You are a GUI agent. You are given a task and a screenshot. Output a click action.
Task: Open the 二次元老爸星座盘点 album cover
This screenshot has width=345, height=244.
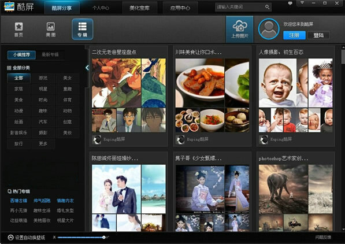point(116,83)
